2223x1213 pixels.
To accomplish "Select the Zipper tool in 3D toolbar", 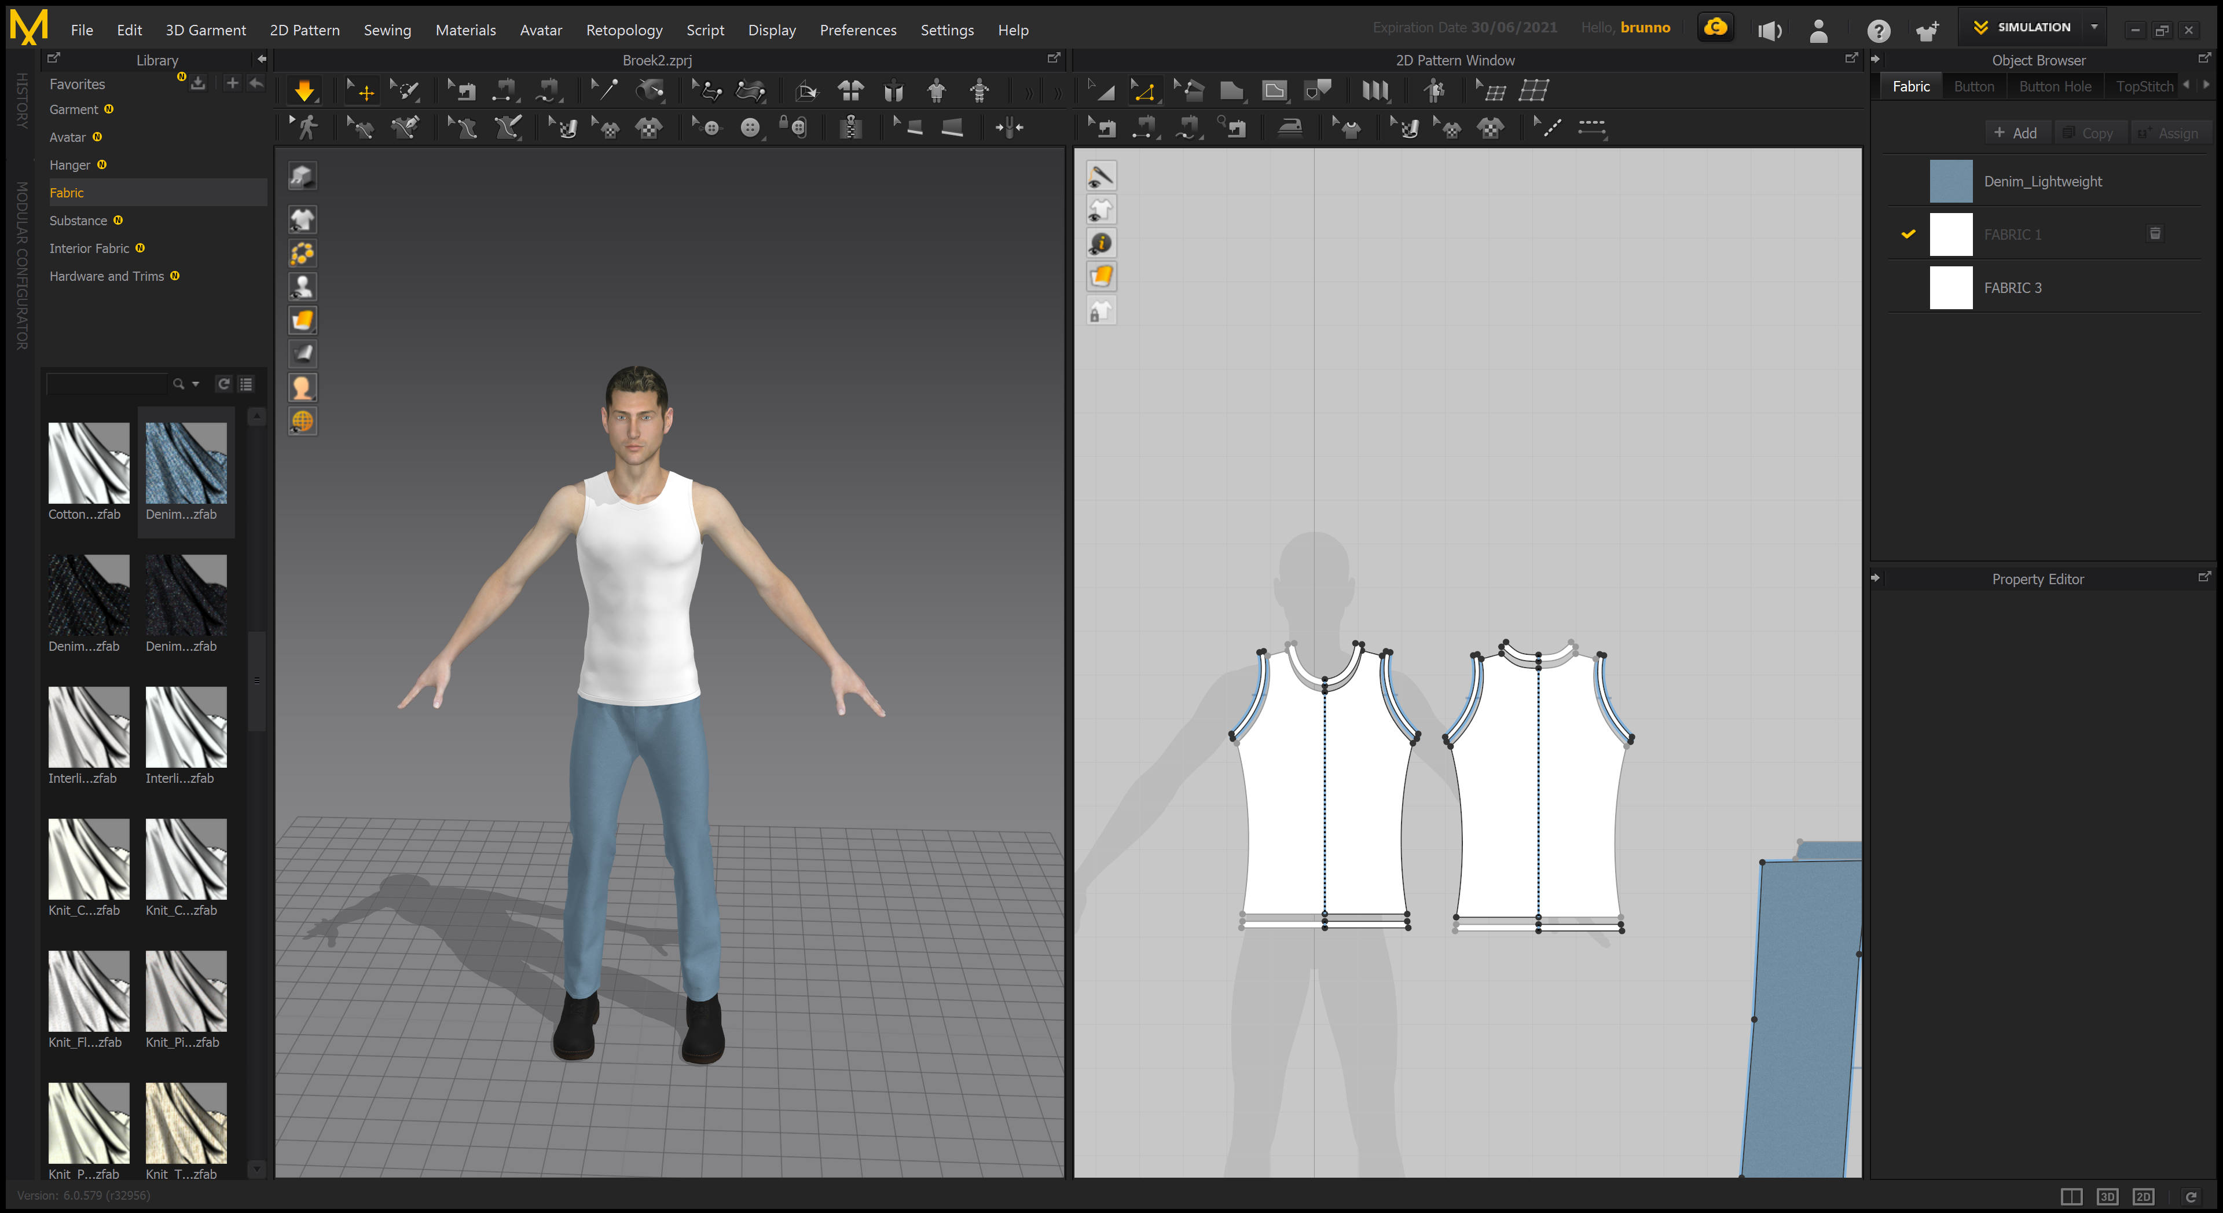I will [851, 128].
